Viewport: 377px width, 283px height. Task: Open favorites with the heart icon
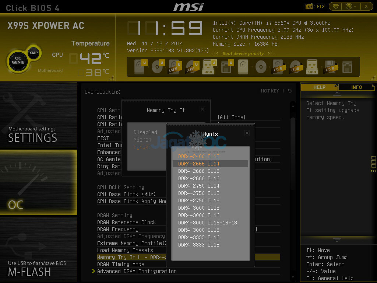click(x=335, y=6)
